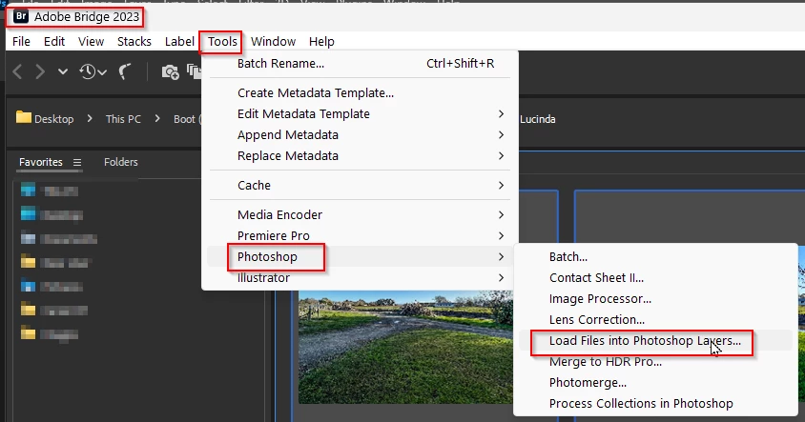Select Create Metadata Template

point(360,92)
